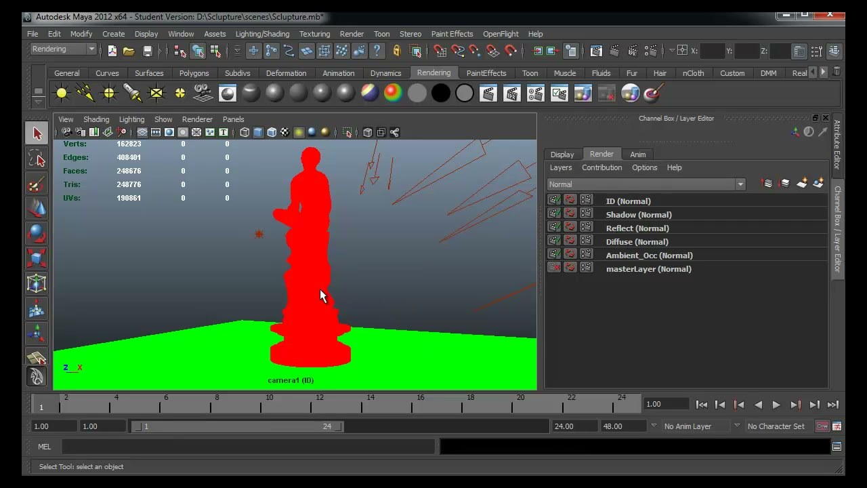Step back one frame
The width and height of the screenshot is (867, 488).
point(720,405)
